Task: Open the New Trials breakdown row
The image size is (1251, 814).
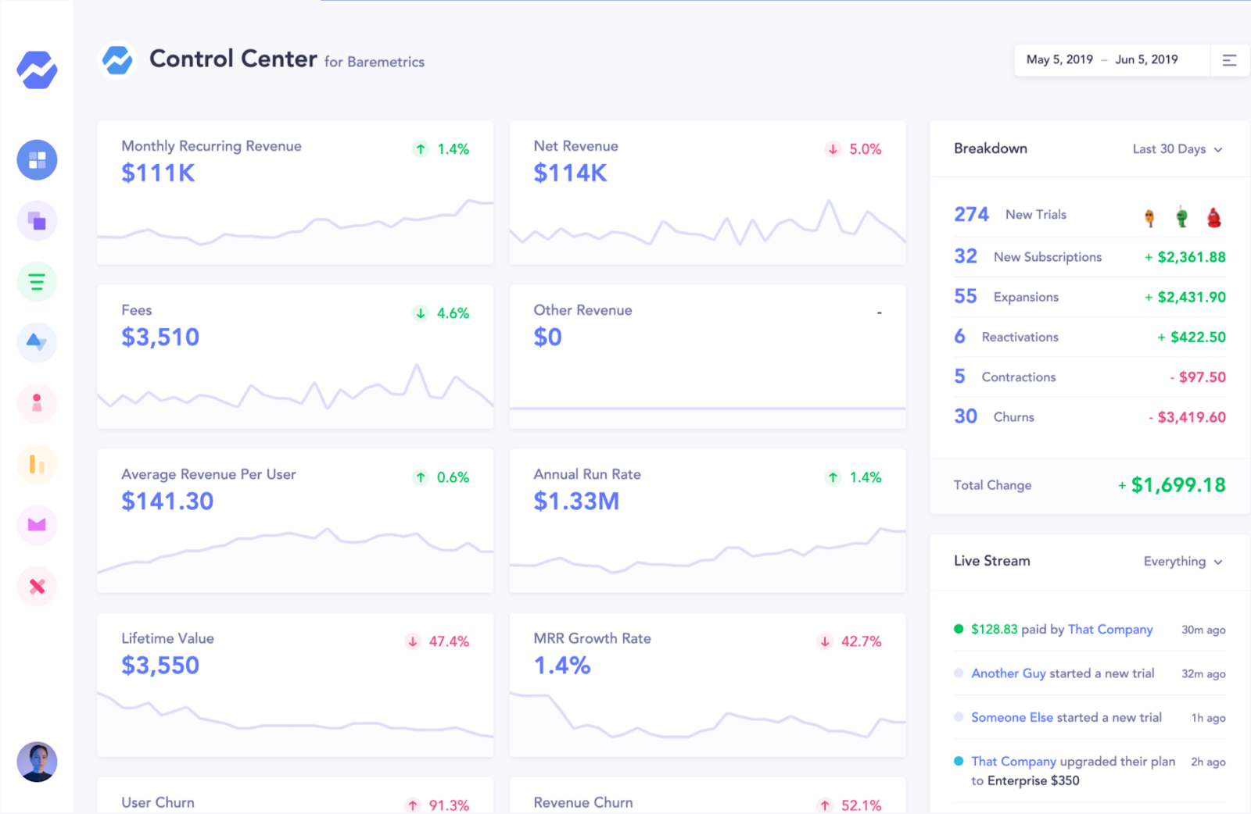Action: 1089,215
